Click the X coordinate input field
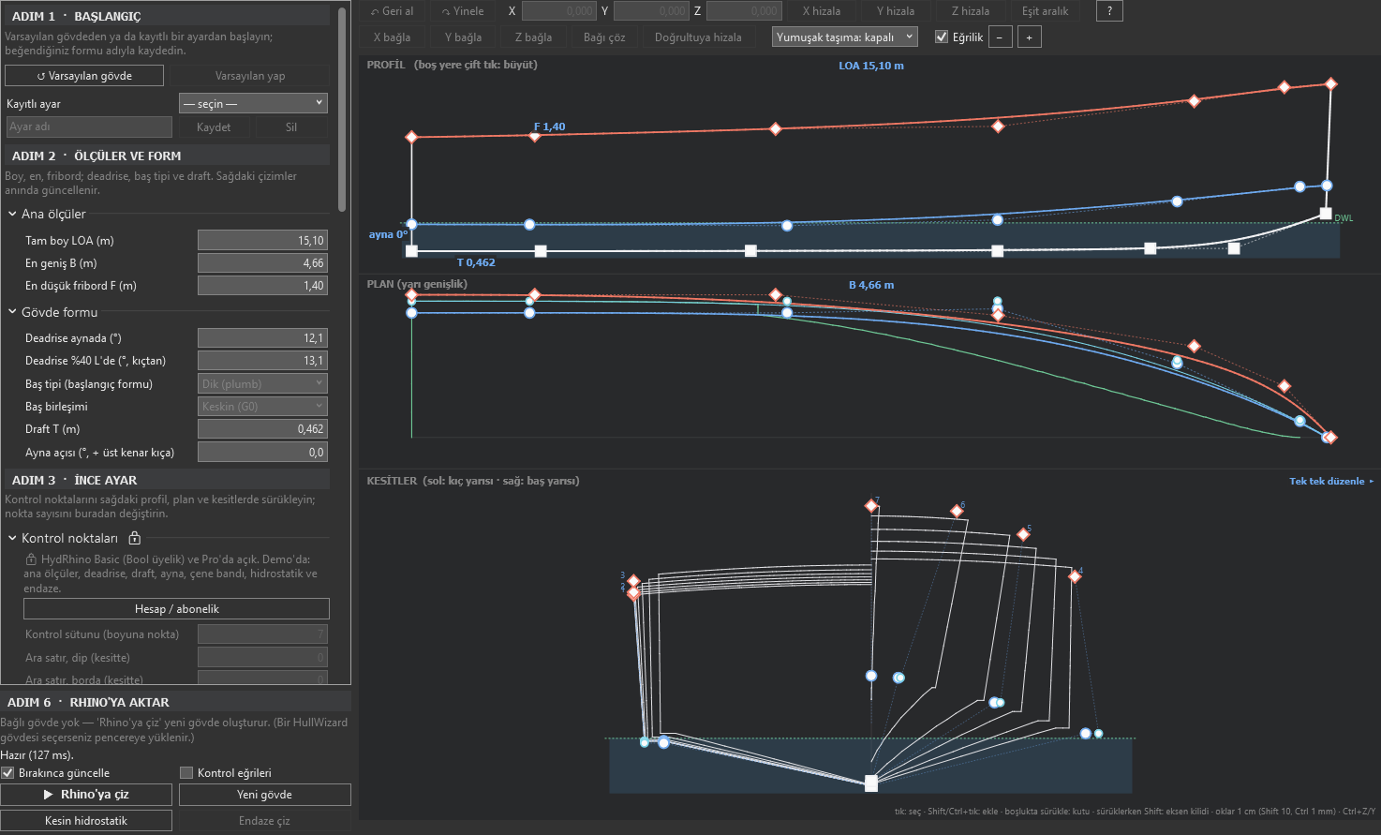 click(x=559, y=11)
